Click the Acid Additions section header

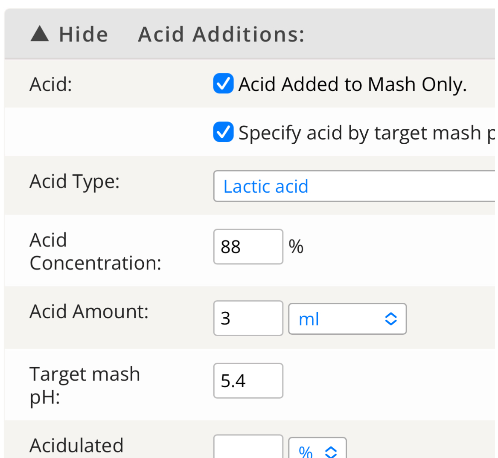(221, 35)
